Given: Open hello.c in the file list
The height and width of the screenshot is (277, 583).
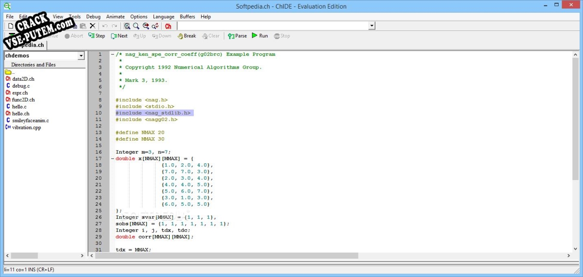Looking at the screenshot, I should tap(16, 106).
